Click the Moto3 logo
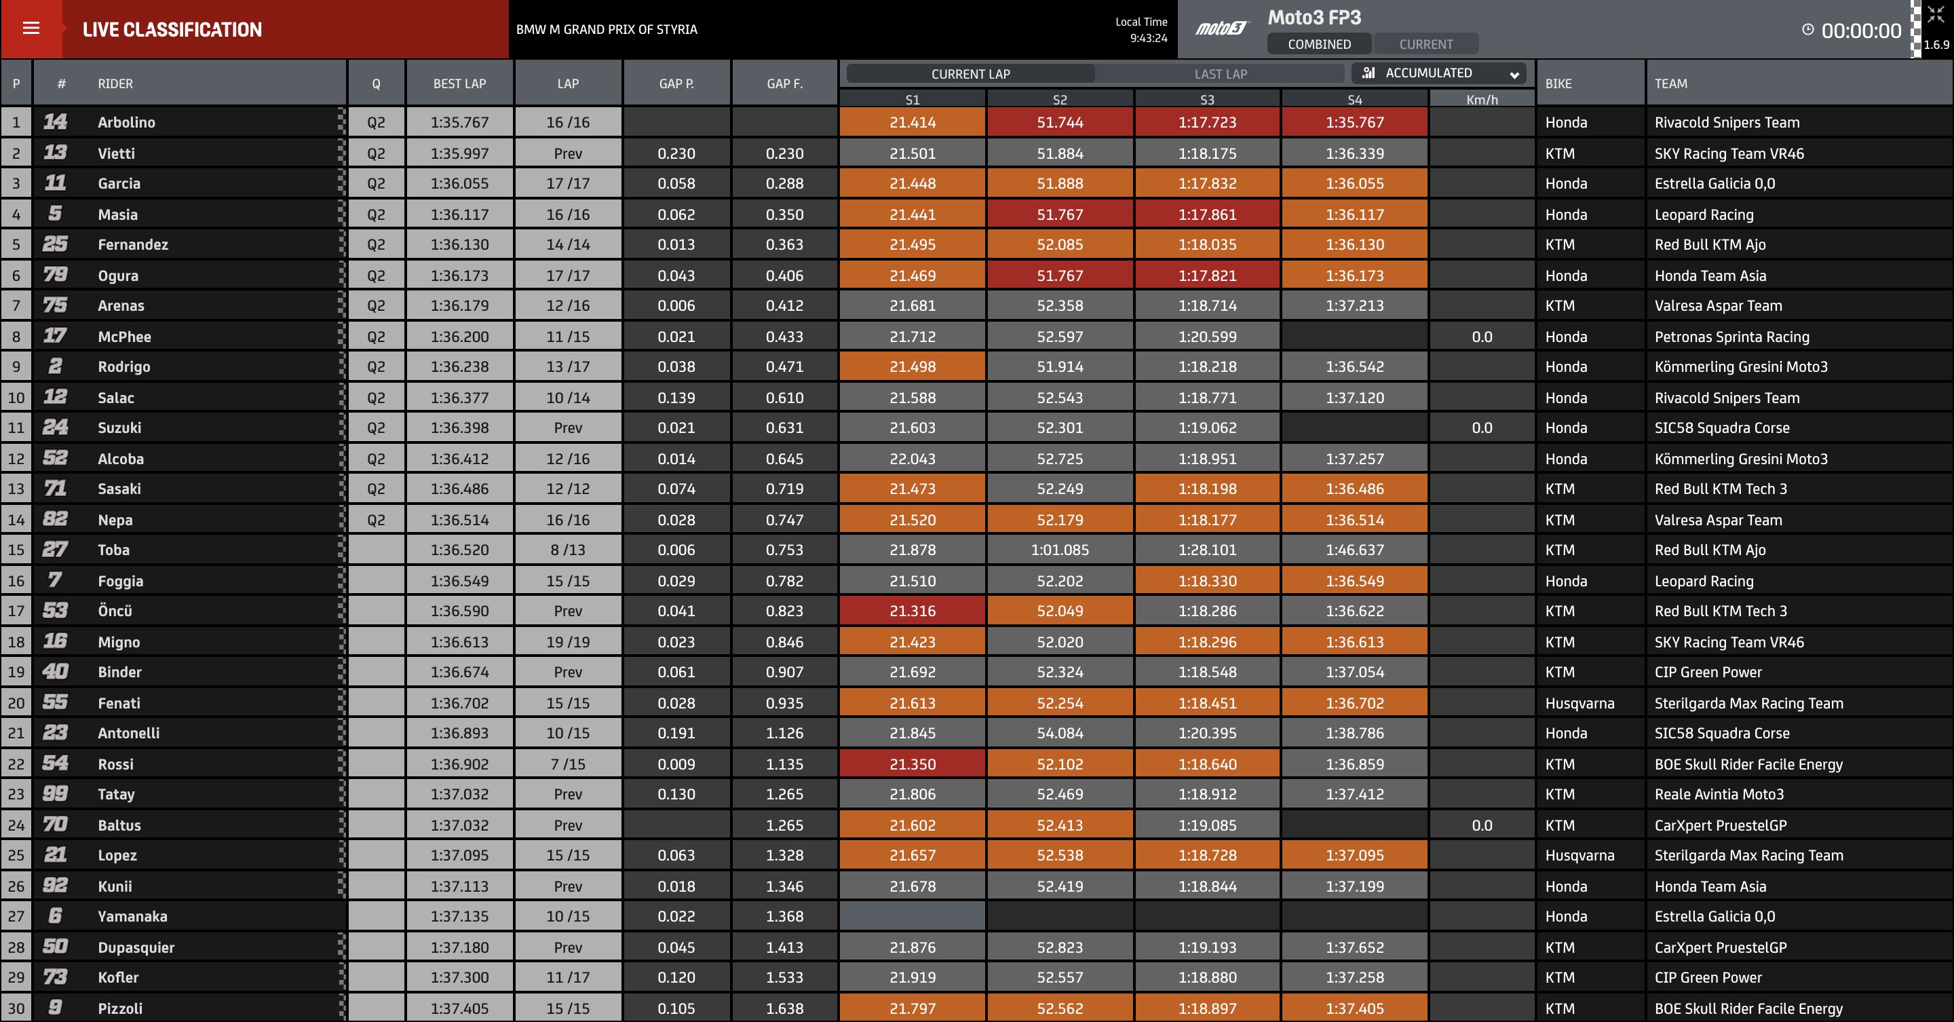Screen dimensions: 1954x1022 (x=1221, y=29)
